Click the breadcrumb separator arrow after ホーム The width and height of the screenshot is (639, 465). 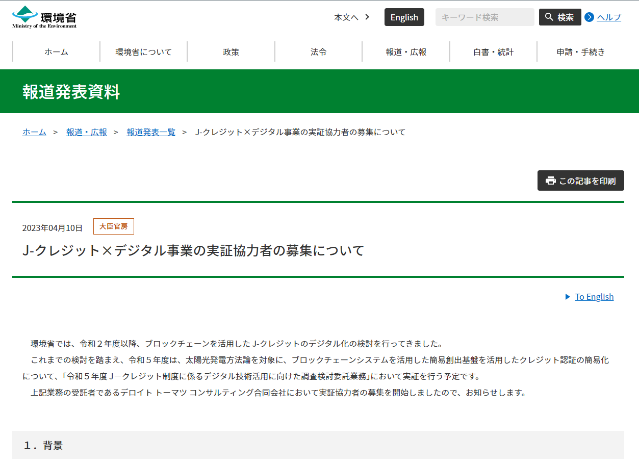pos(55,132)
